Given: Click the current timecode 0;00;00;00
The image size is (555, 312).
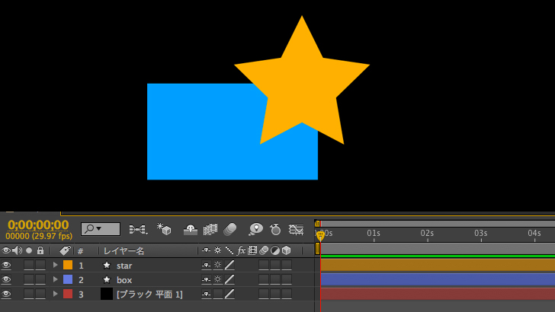Looking at the screenshot, I should [x=38, y=225].
